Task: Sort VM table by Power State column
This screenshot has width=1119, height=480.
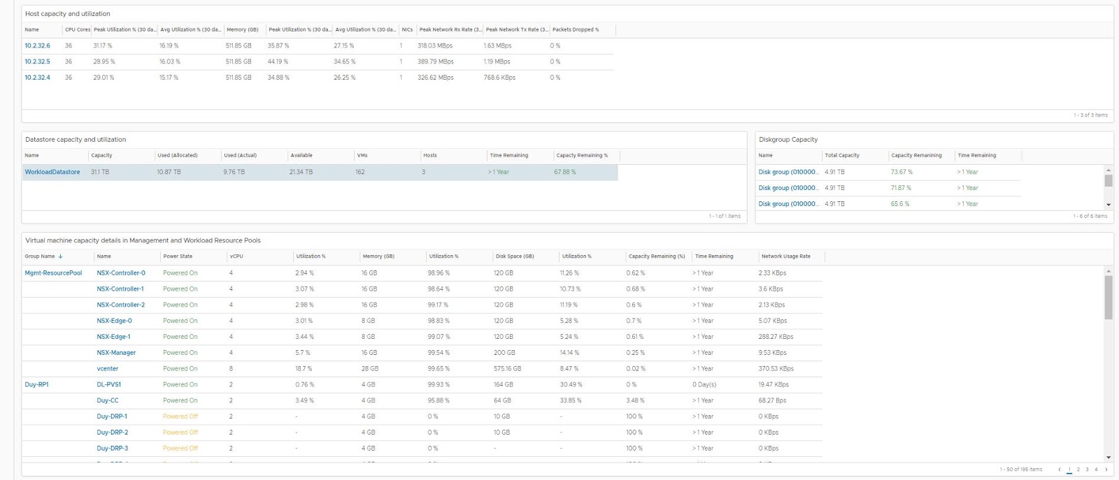Action: tap(178, 256)
